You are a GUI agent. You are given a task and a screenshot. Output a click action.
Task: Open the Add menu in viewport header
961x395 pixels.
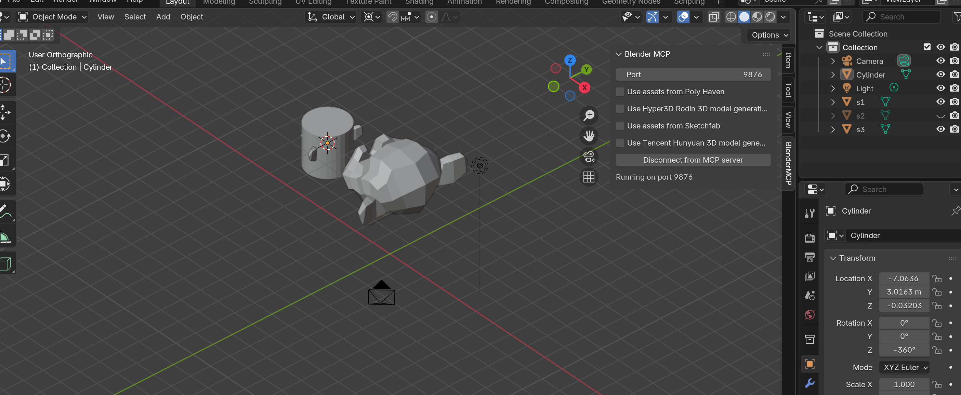pyautogui.click(x=163, y=17)
